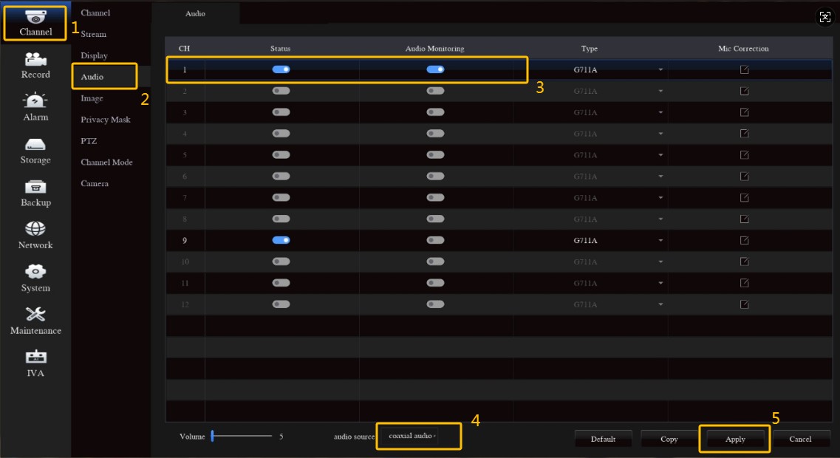The image size is (840, 458).
Task: Click the Apply button
Action: pyautogui.click(x=735, y=439)
